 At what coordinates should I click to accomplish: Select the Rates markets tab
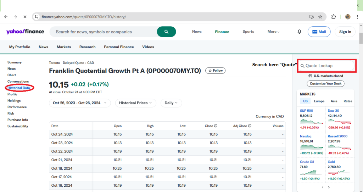pos(348,101)
